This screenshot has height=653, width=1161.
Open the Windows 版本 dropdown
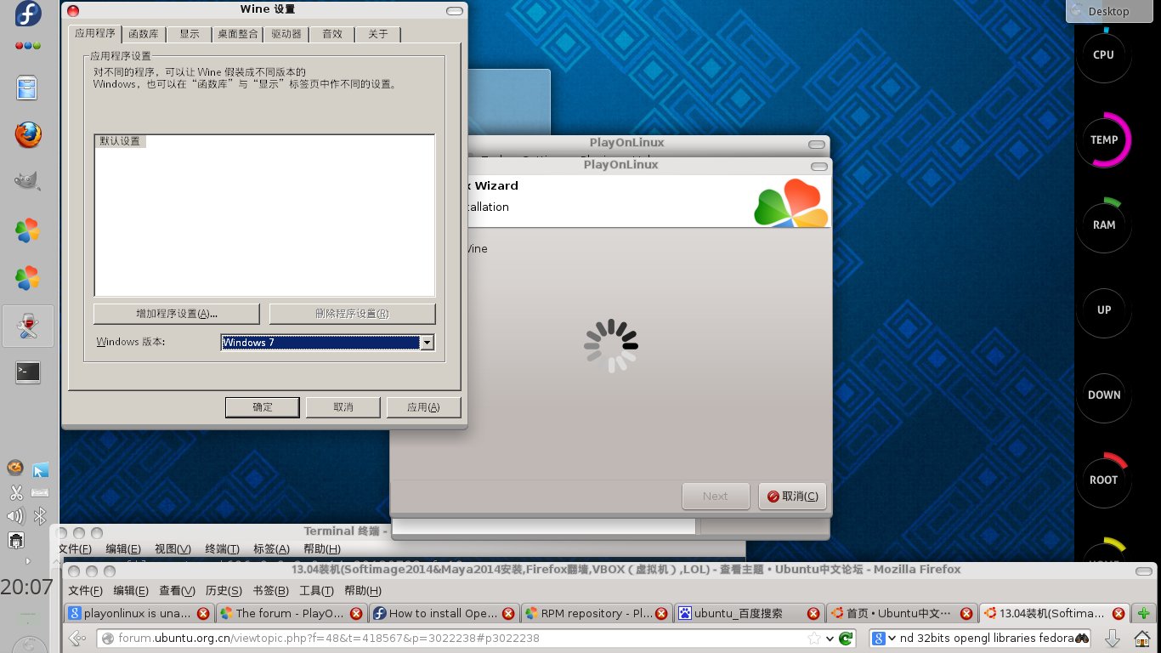428,343
